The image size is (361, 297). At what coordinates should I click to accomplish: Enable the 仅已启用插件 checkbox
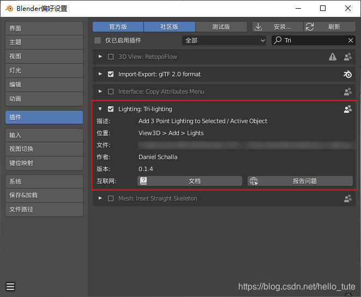click(x=98, y=40)
